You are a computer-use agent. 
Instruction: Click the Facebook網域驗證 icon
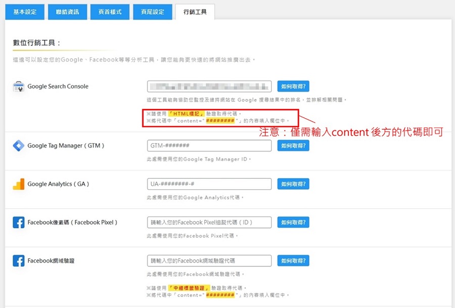pos(19,261)
